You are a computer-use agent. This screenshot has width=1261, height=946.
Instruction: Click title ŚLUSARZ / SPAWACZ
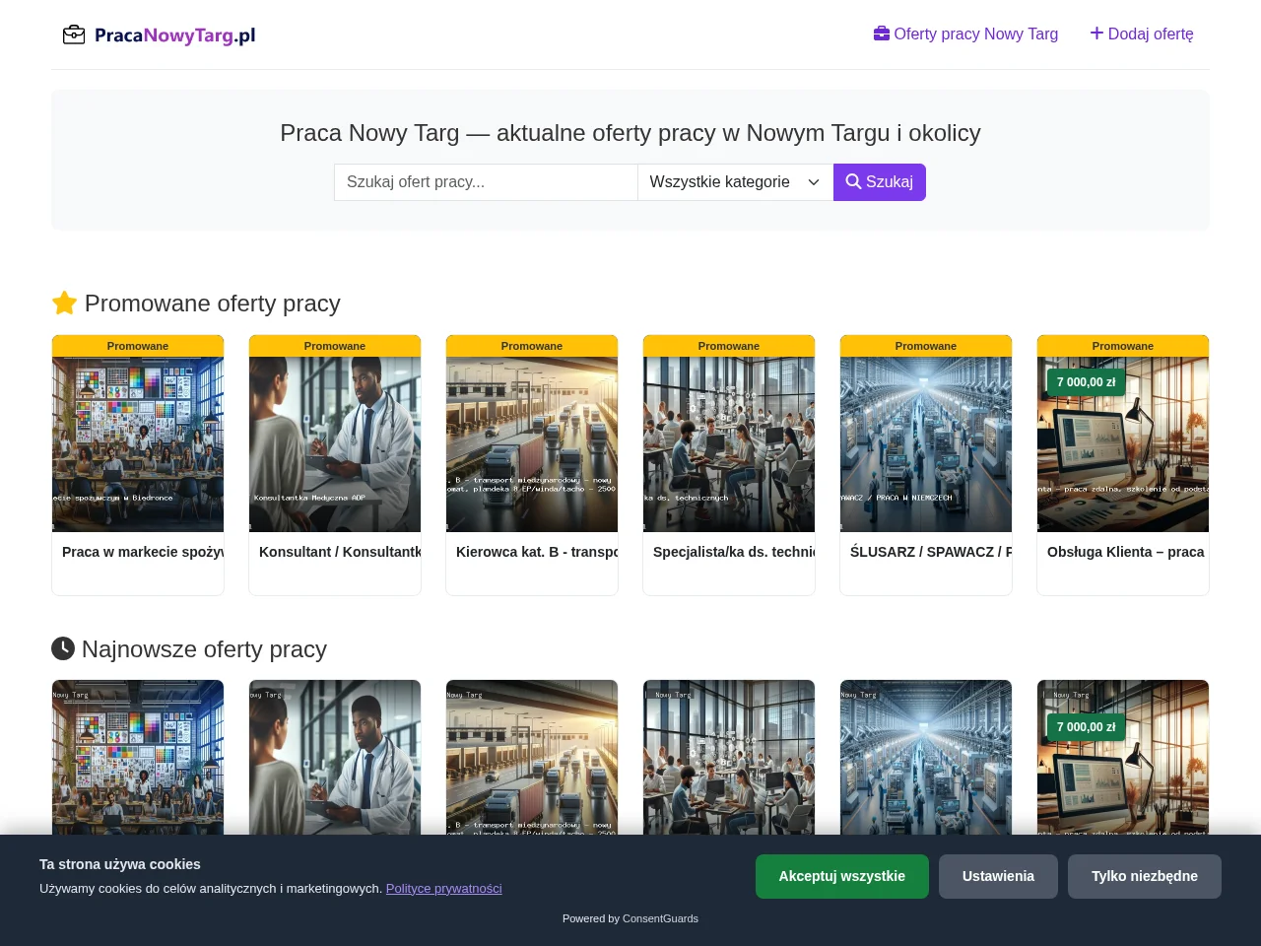coord(931,552)
